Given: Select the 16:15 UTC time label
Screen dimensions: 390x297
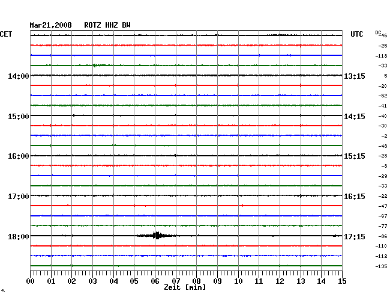Looking at the screenshot, I should [355, 197].
